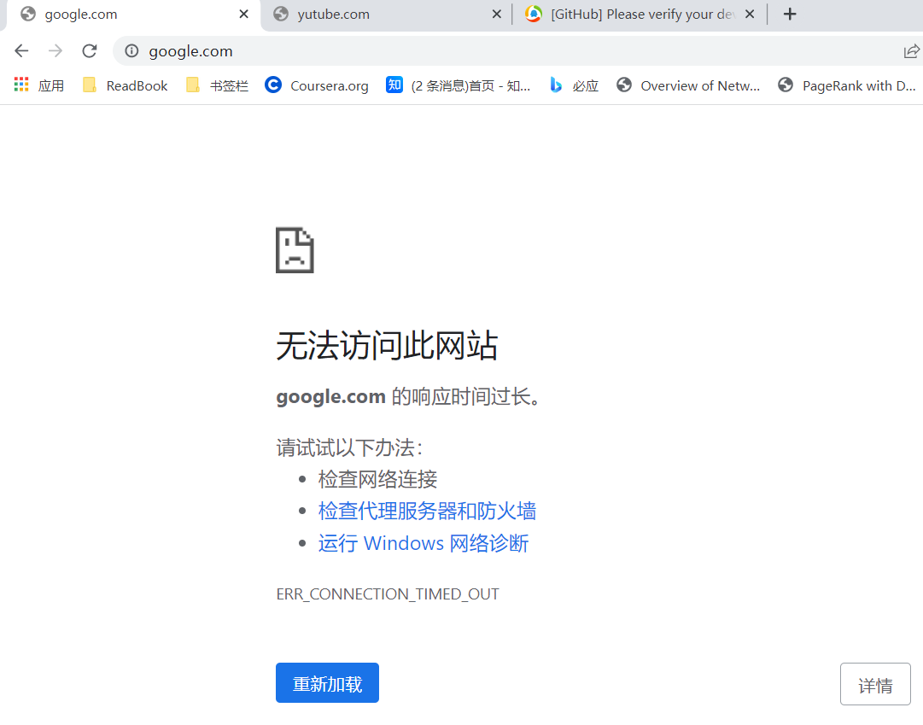Click the ERR_CONNECTION_TIMED_OUT error code
The width and height of the screenshot is (923, 725).
click(x=388, y=593)
